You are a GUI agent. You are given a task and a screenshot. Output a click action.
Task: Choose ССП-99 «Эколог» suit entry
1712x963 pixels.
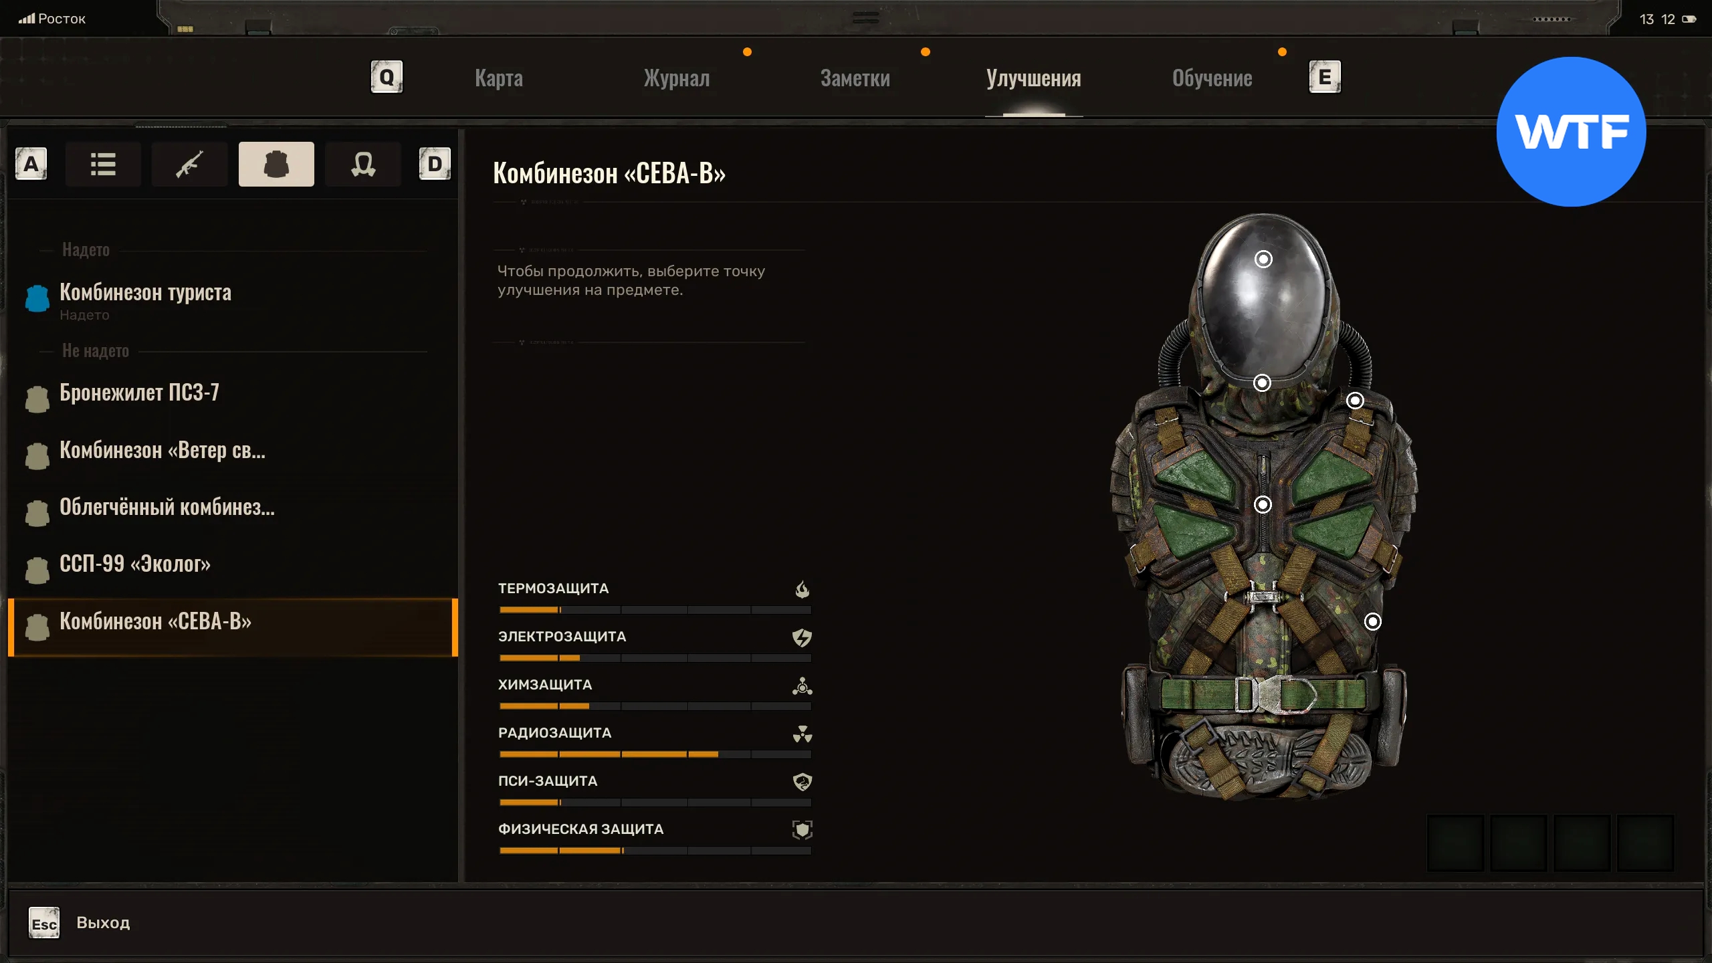coord(135,564)
